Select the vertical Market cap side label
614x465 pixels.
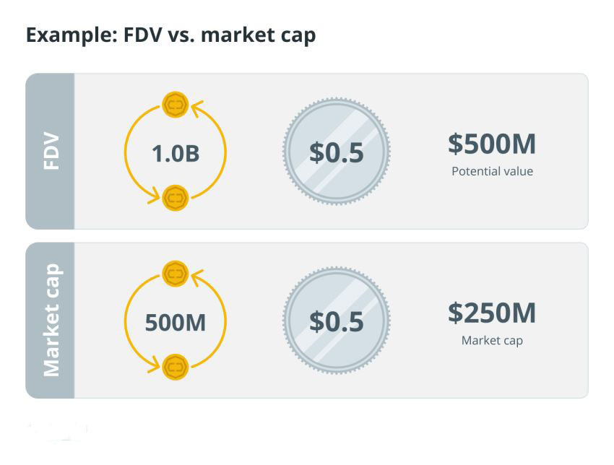[51, 320]
